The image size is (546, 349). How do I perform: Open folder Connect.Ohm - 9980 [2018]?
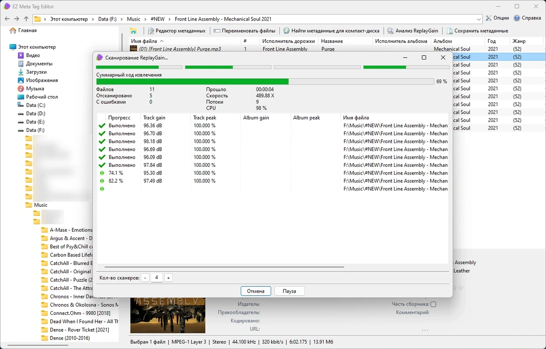76,313
